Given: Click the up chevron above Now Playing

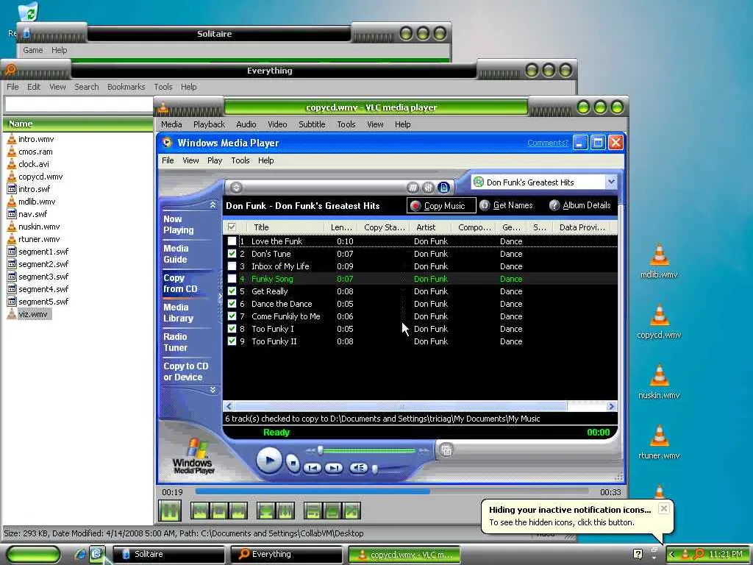Looking at the screenshot, I should point(213,205).
